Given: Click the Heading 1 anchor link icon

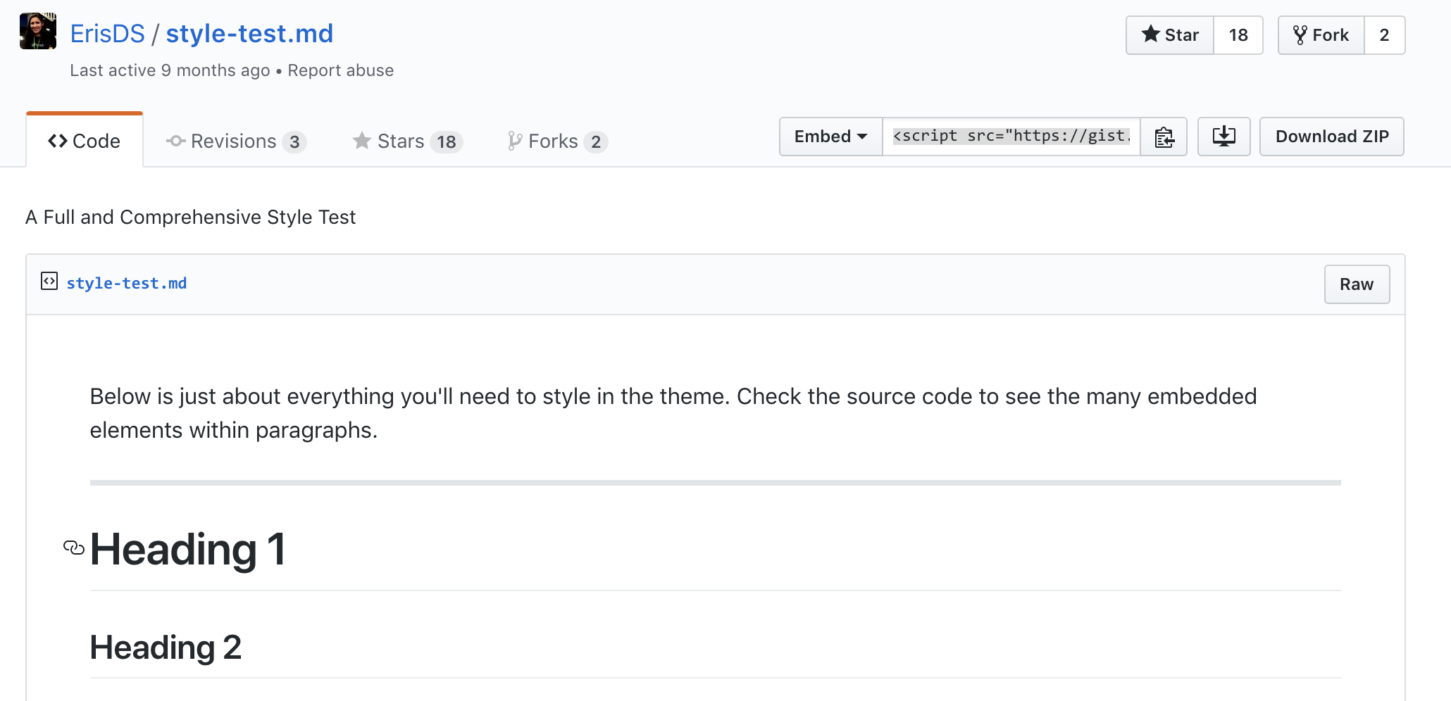Looking at the screenshot, I should (74, 548).
